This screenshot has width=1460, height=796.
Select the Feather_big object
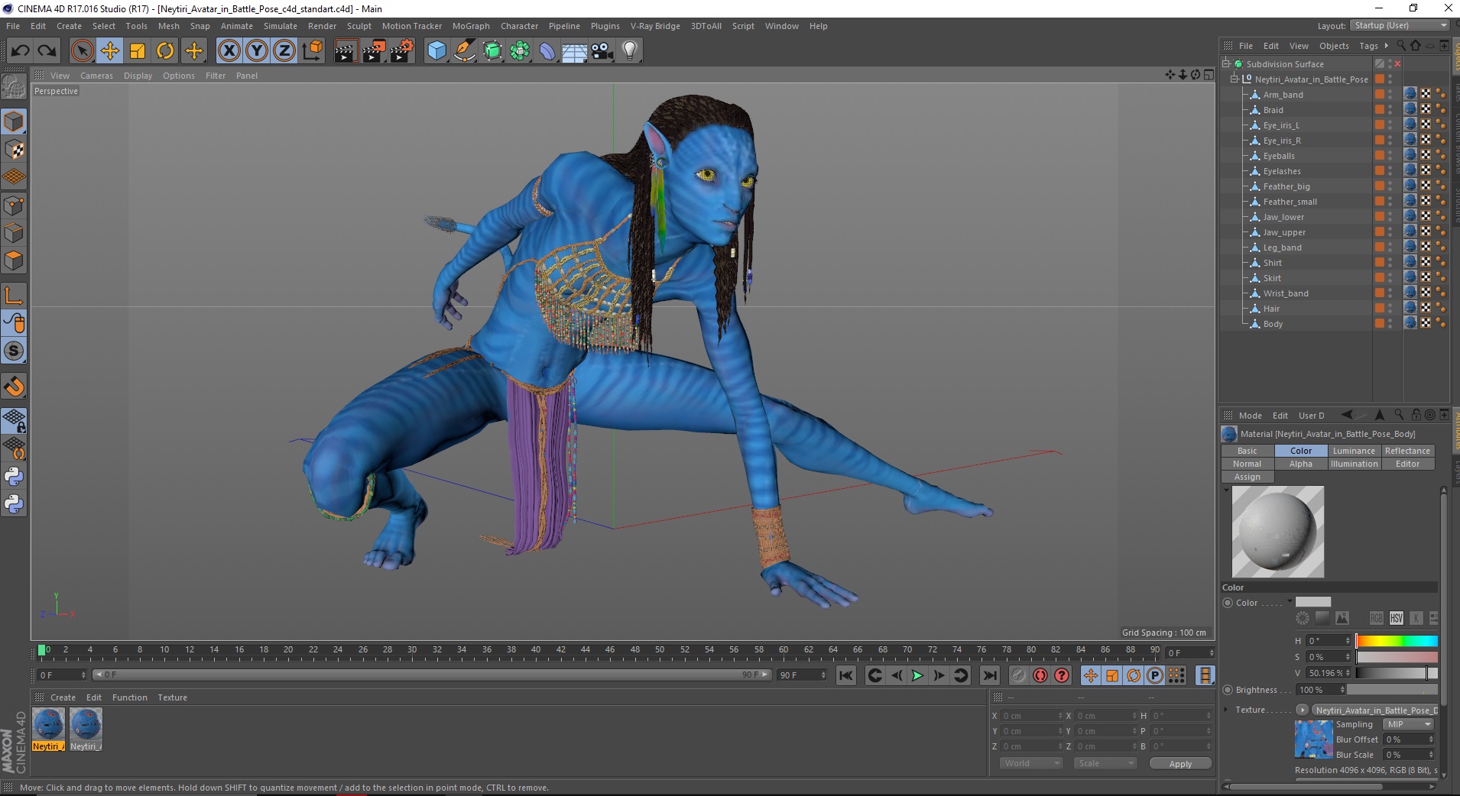coord(1286,186)
